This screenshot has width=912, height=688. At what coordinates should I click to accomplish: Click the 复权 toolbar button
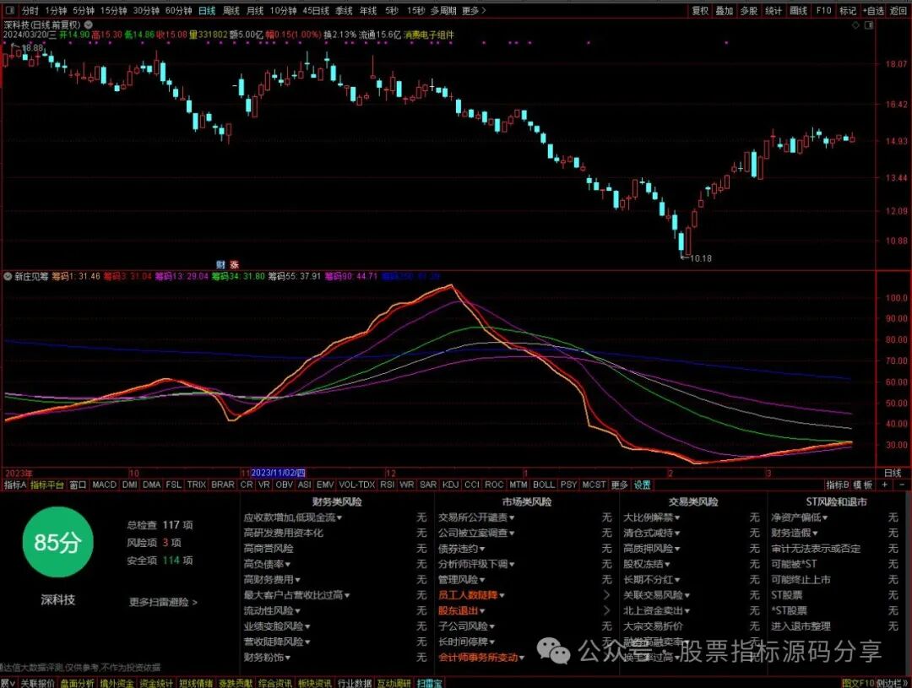[x=700, y=10]
